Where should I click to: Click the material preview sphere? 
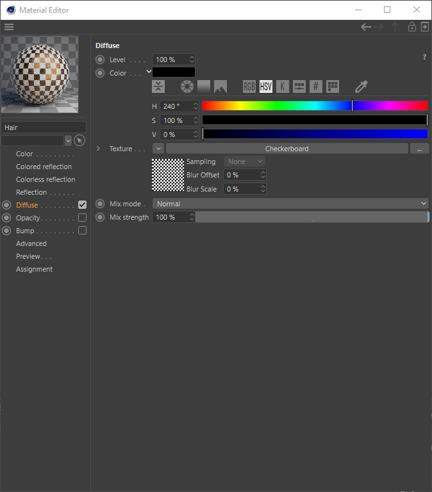click(40, 74)
